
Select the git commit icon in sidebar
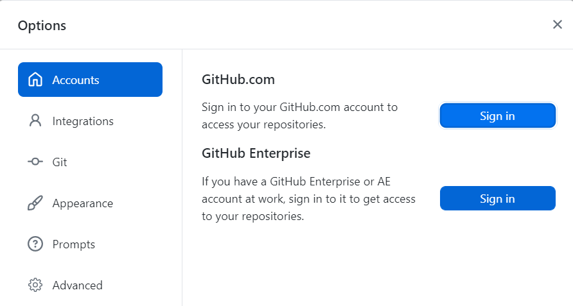click(x=35, y=162)
